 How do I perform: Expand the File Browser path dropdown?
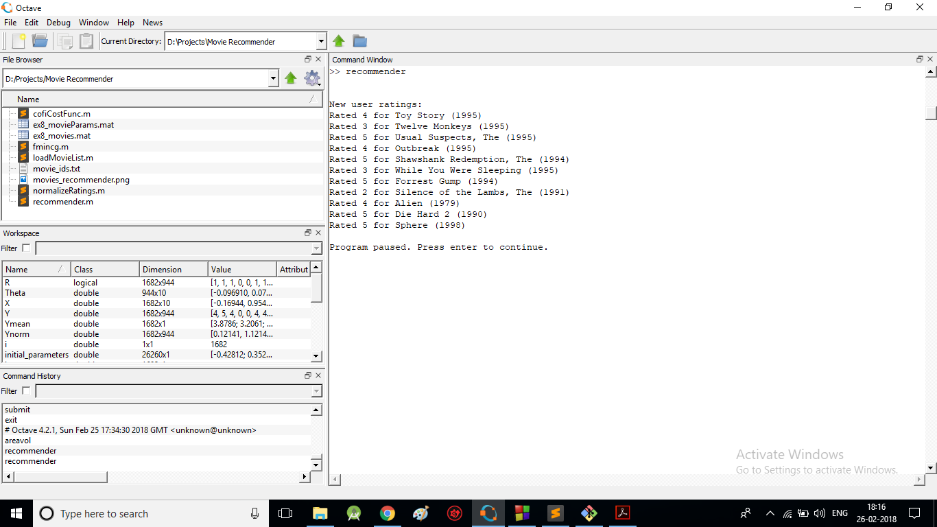274,78
